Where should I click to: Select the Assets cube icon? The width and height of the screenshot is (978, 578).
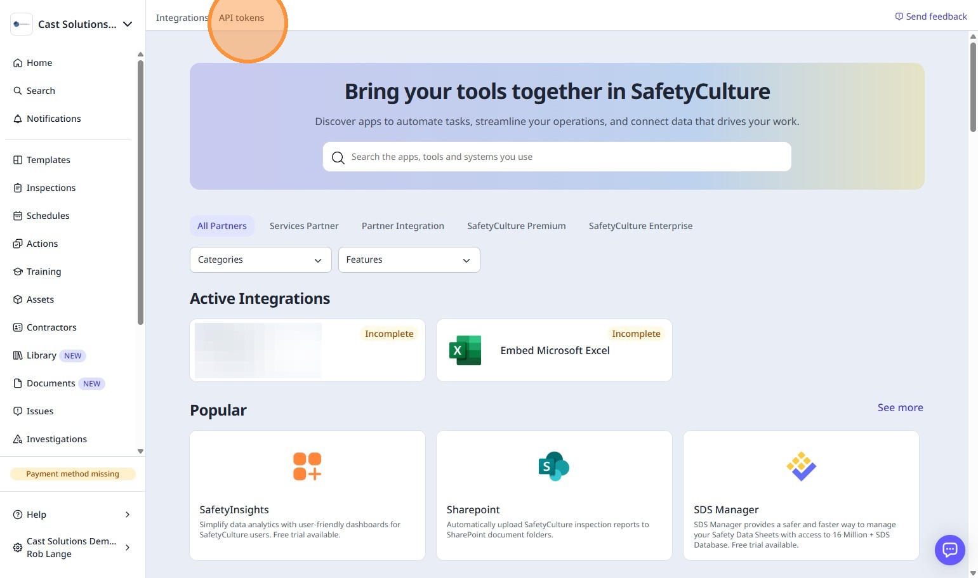click(x=18, y=299)
